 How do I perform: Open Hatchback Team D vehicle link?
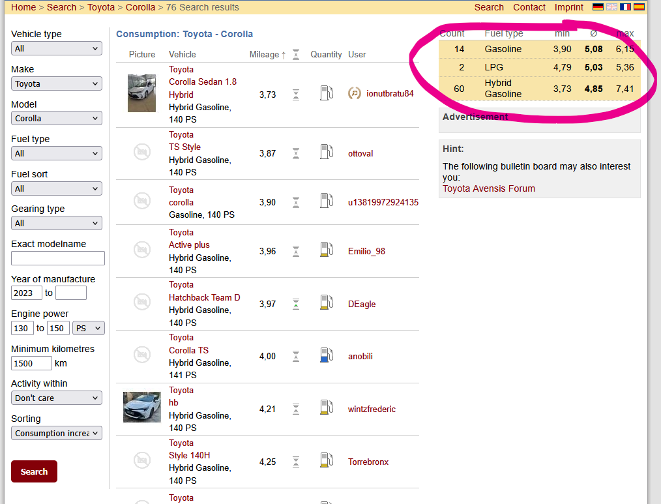point(205,297)
